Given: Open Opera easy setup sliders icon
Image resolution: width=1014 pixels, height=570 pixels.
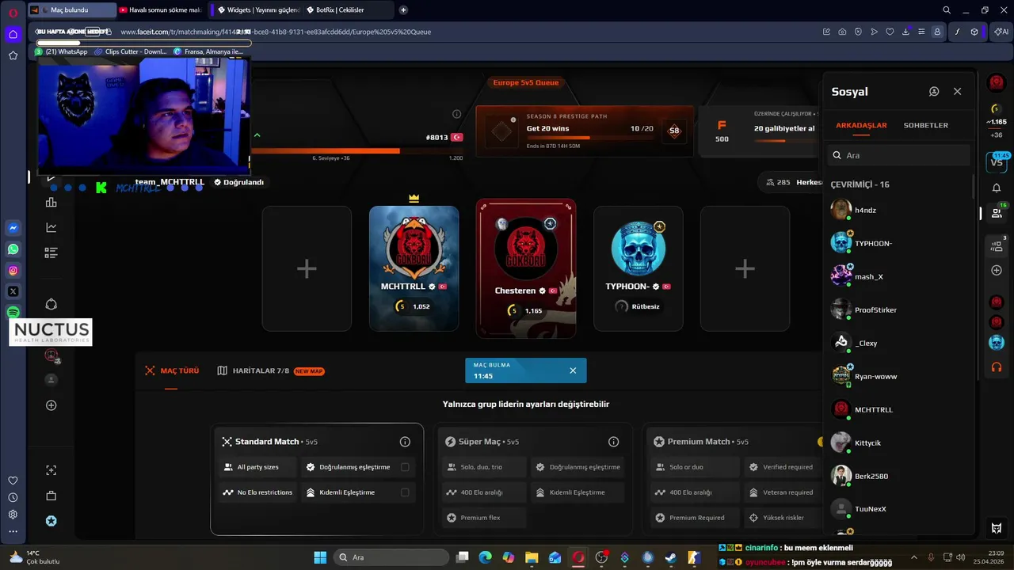Looking at the screenshot, I should [921, 32].
